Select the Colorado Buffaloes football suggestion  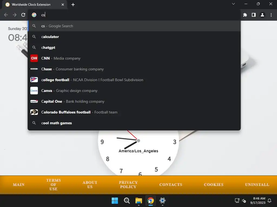pos(134,112)
